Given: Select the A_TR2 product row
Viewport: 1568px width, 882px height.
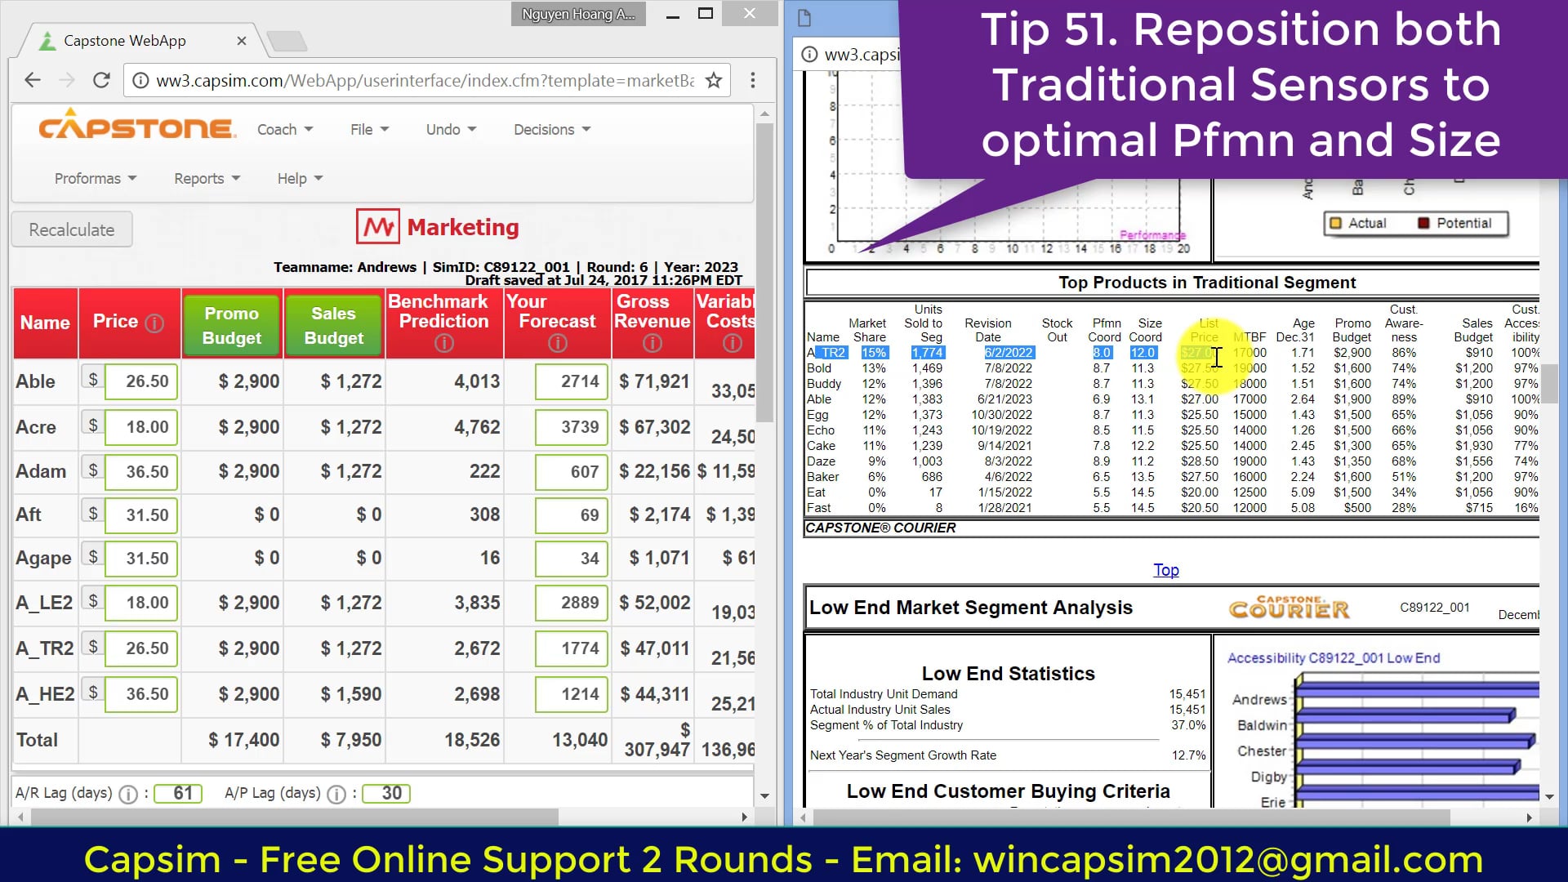Looking at the screenshot, I should [44, 648].
